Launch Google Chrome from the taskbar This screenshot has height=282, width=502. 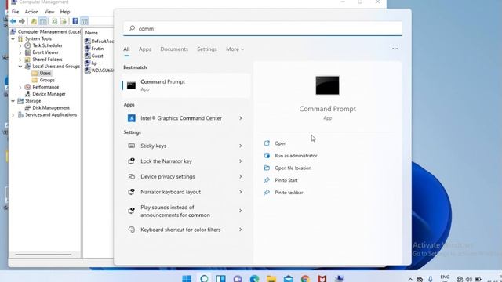pyautogui.click(x=305, y=279)
